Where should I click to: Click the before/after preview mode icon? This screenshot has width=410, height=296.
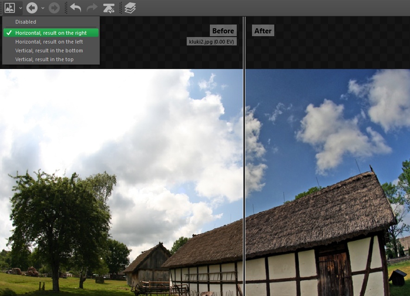pyautogui.click(x=10, y=8)
